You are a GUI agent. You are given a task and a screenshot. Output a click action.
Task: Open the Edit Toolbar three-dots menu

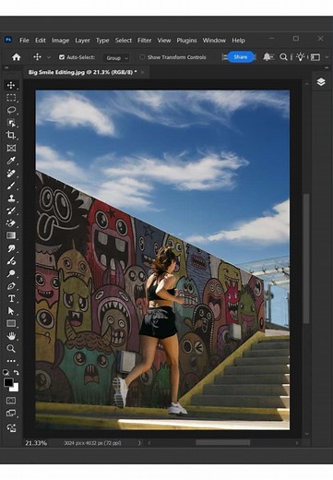(x=11, y=361)
